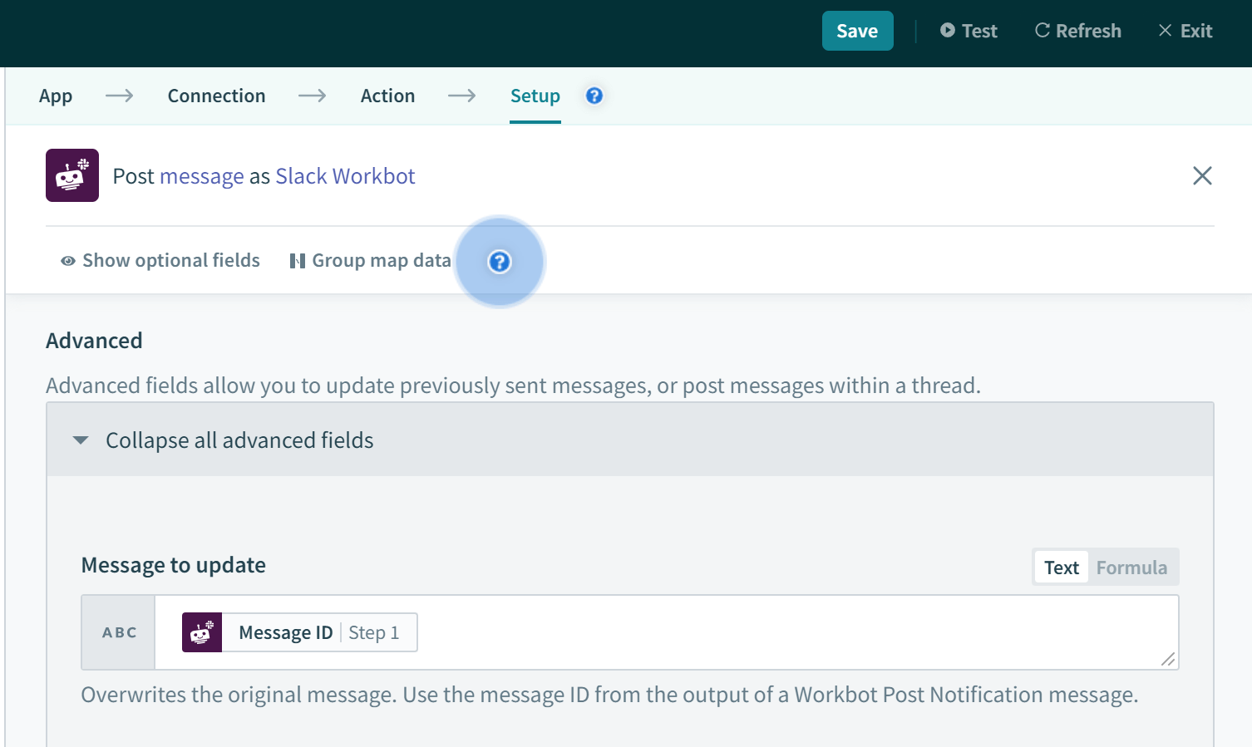The height and width of the screenshot is (747, 1252).
Task: Open the Slack Workbot connection link
Action: [345, 175]
